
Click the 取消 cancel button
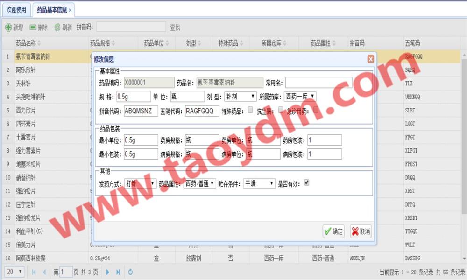tap(361, 231)
